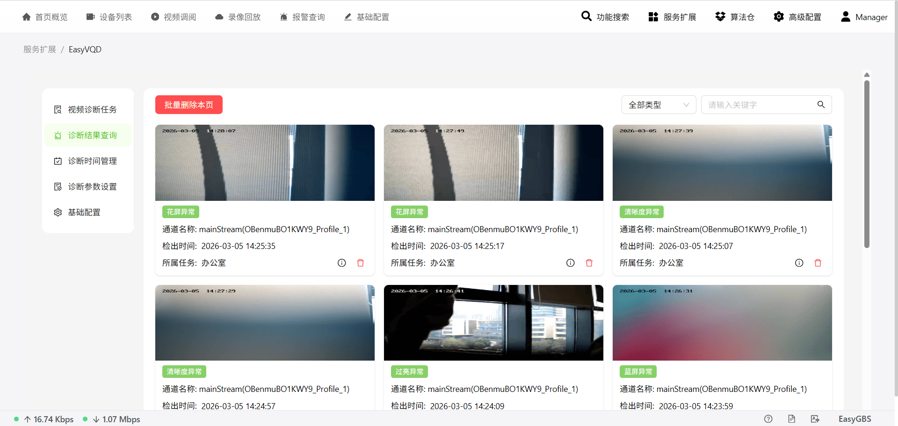Show info for result 14:25:17
Image resolution: width=898 pixels, height=426 pixels.
(x=571, y=263)
